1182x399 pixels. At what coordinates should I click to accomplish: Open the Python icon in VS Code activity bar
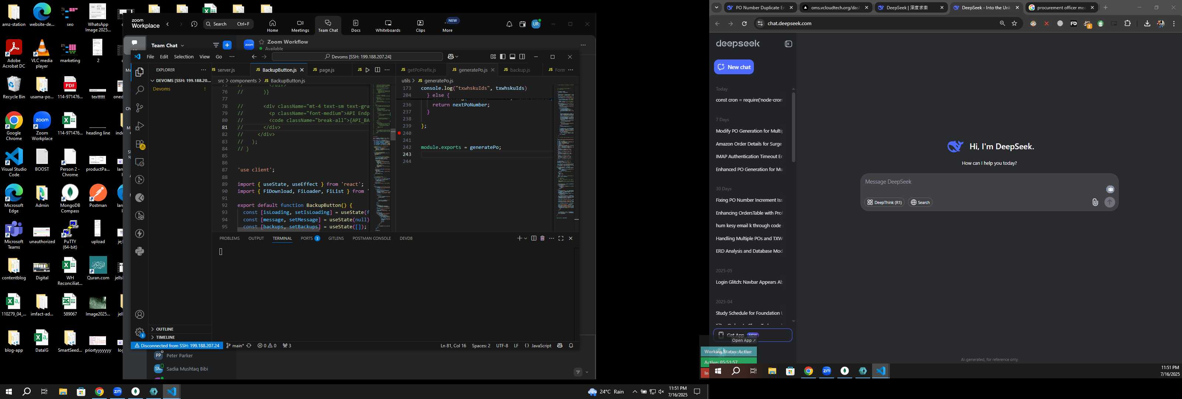point(140,251)
